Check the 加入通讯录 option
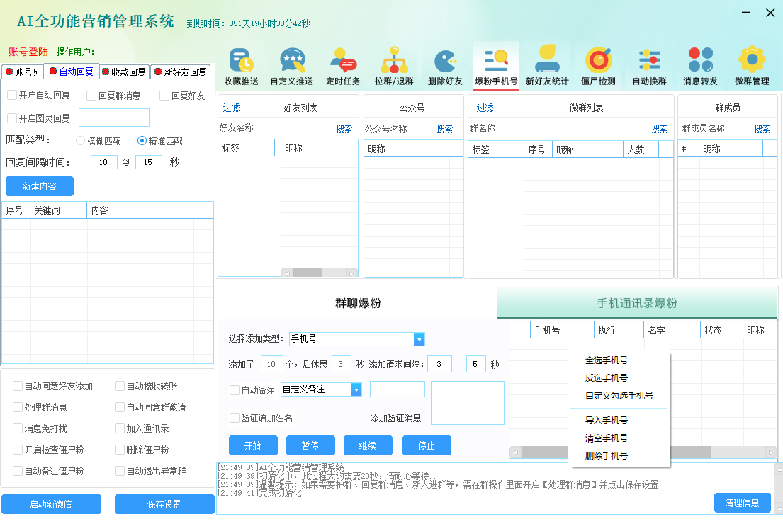The height and width of the screenshot is (524, 783). (120, 428)
